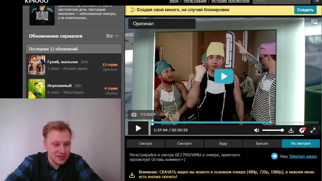Adjust the volume slider in the player
Screen dimensions: 322x181
click(273, 130)
